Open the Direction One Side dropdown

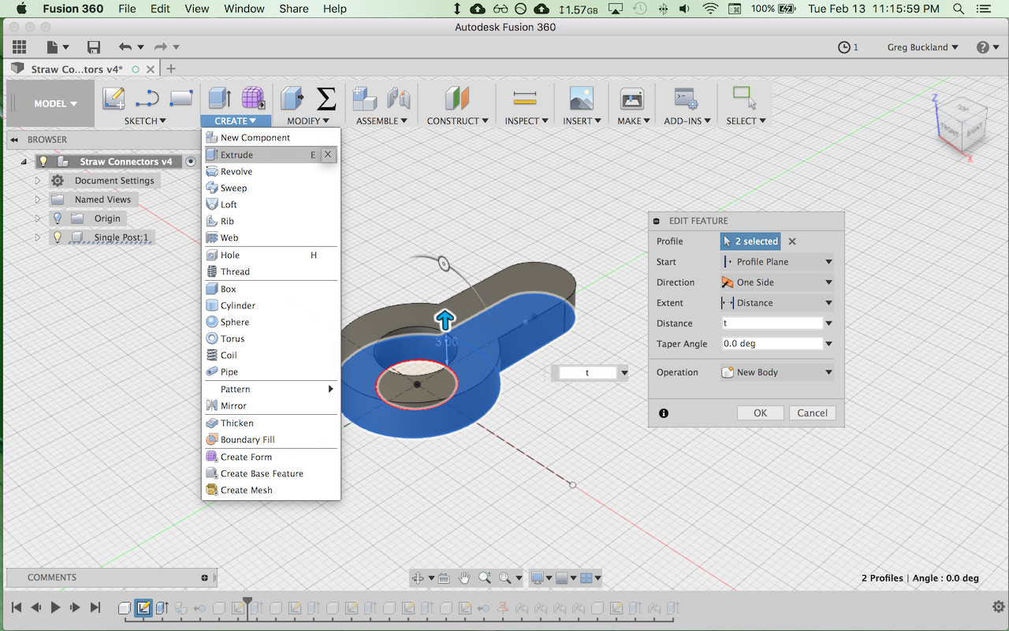777,282
